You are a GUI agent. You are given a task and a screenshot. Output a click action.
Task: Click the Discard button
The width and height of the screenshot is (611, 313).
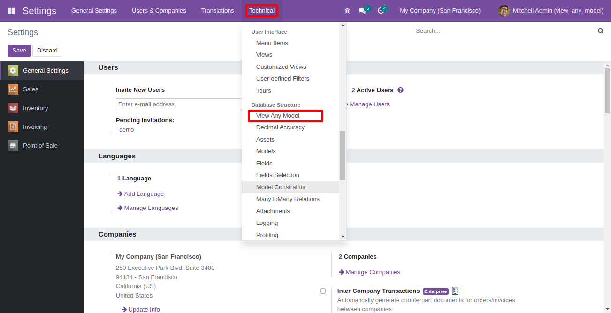(47, 51)
